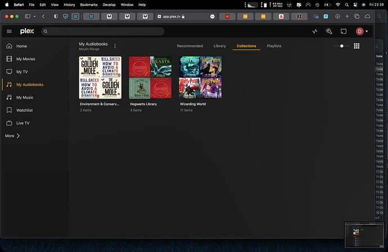The width and height of the screenshot is (388, 252).
Task: Open the Apple menu
Action: pos(7,4)
